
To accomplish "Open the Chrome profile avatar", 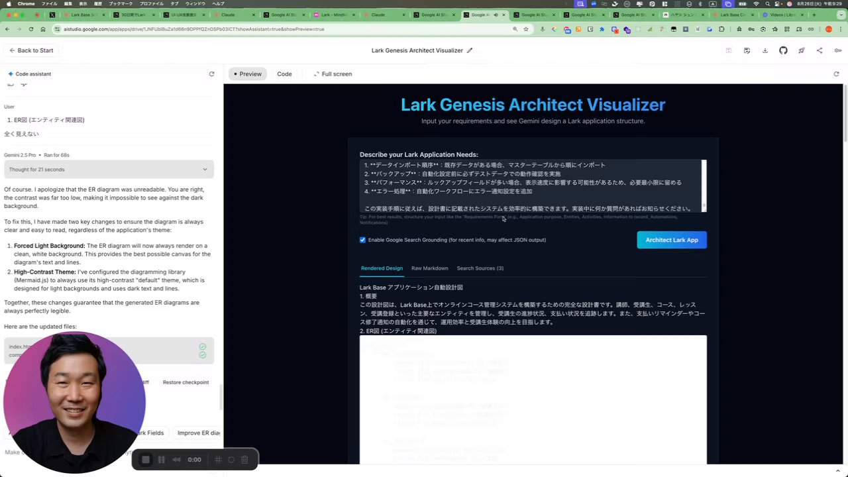I will click(x=828, y=29).
